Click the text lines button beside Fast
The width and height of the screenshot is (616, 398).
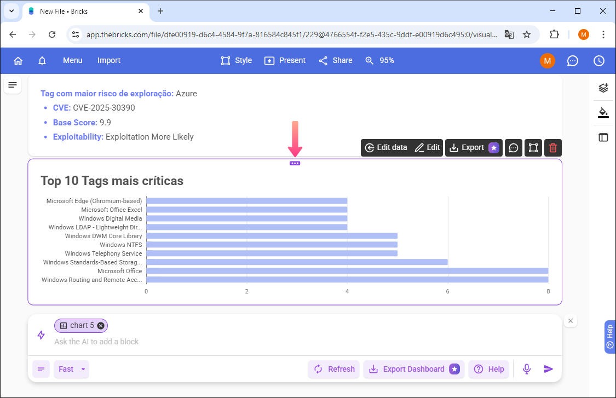41,370
